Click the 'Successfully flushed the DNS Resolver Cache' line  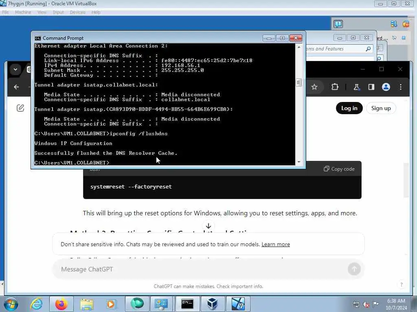106,153
